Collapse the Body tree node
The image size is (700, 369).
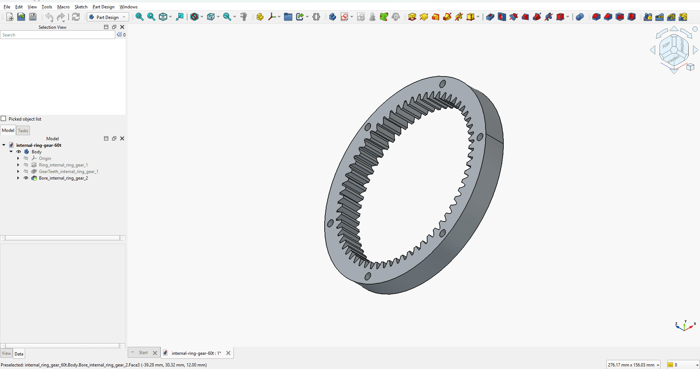(x=11, y=152)
